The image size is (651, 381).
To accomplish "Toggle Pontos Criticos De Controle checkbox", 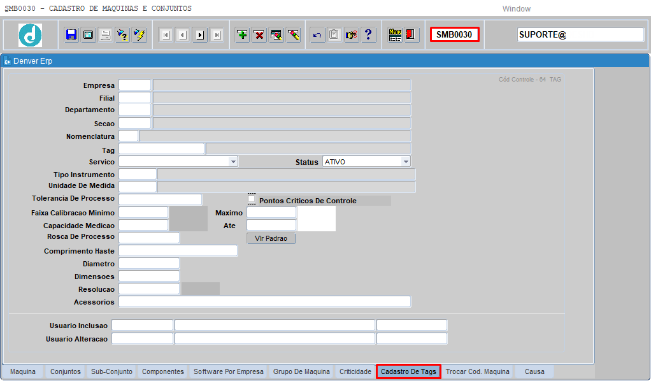I will 252,199.
